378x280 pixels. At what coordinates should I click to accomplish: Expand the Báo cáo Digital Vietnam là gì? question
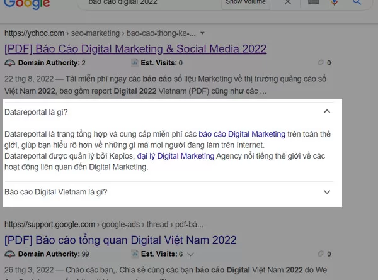point(327,192)
